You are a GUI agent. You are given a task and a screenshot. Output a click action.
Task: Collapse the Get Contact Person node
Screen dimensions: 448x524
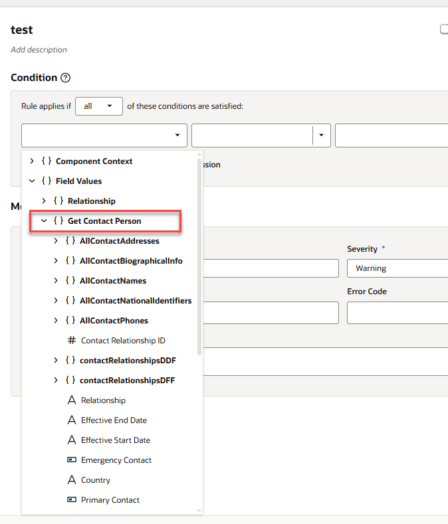[x=44, y=221]
